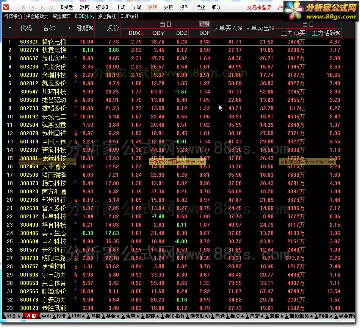
Task: Expand the 基金 bottom tab
Action: point(113,316)
